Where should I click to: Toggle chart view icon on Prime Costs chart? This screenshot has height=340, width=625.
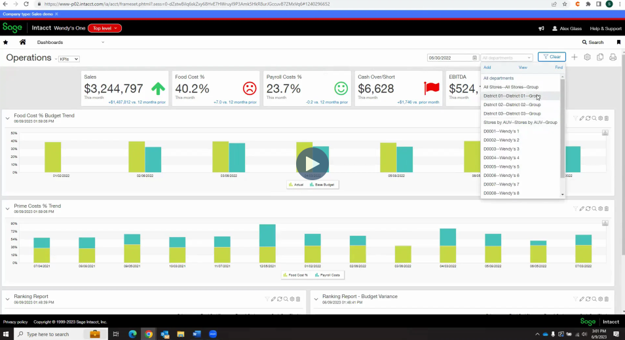click(x=605, y=223)
